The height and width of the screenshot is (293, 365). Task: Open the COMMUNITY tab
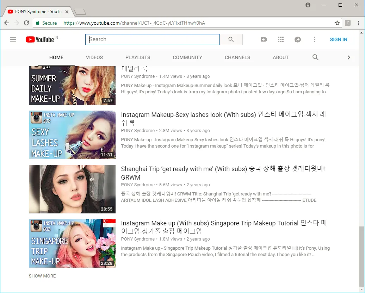[187, 57]
